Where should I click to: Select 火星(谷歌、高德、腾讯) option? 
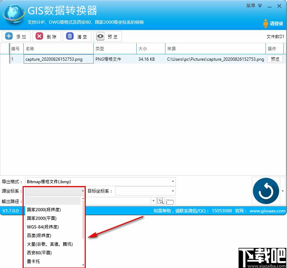point(50,244)
